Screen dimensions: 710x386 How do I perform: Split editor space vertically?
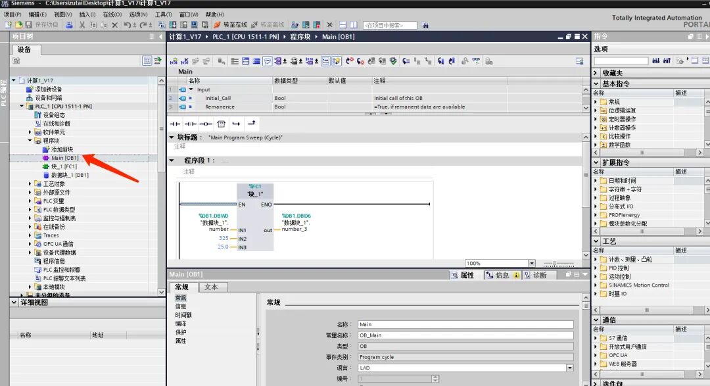click(354, 25)
